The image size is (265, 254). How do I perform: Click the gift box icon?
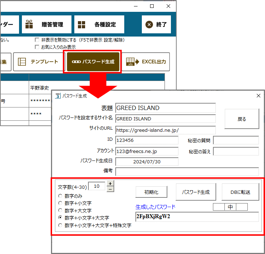point(29,24)
